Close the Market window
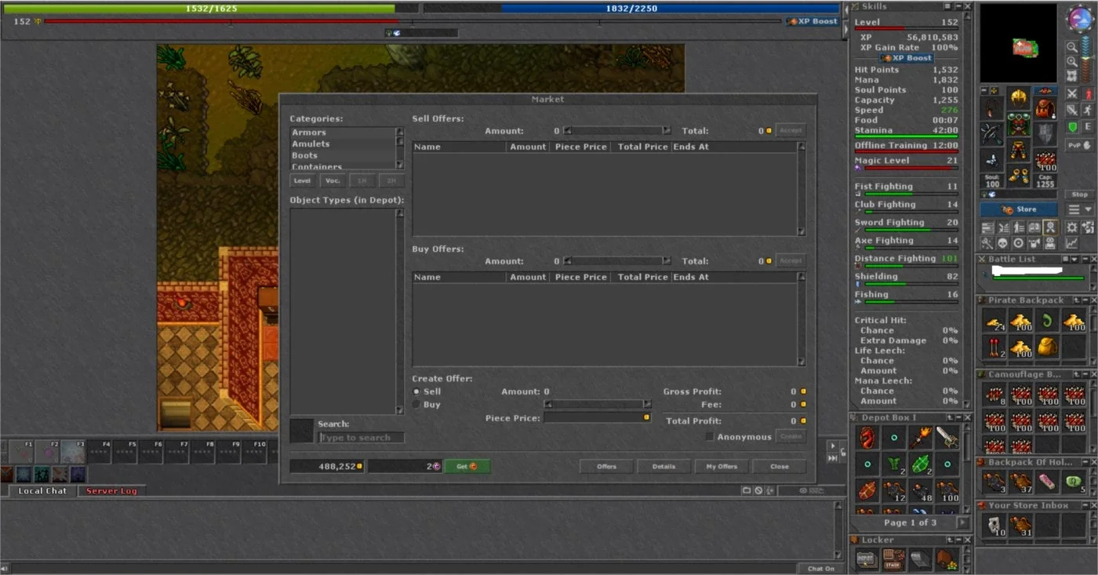This screenshot has height=575, width=1098. (780, 467)
